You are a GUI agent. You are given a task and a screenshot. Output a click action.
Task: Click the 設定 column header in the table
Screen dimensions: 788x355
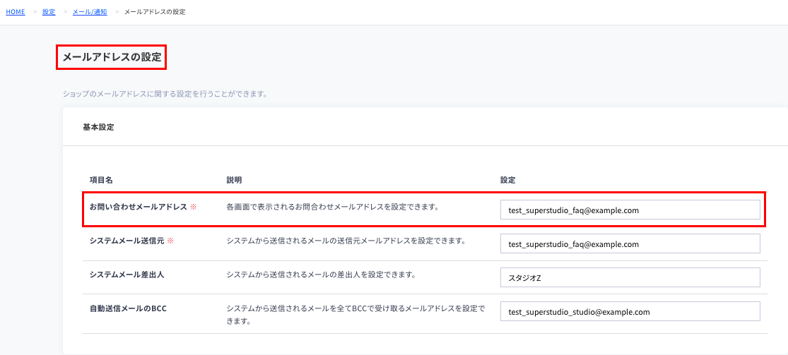coord(508,180)
